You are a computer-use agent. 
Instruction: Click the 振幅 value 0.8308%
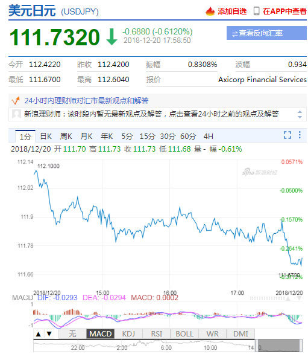coord(203,65)
